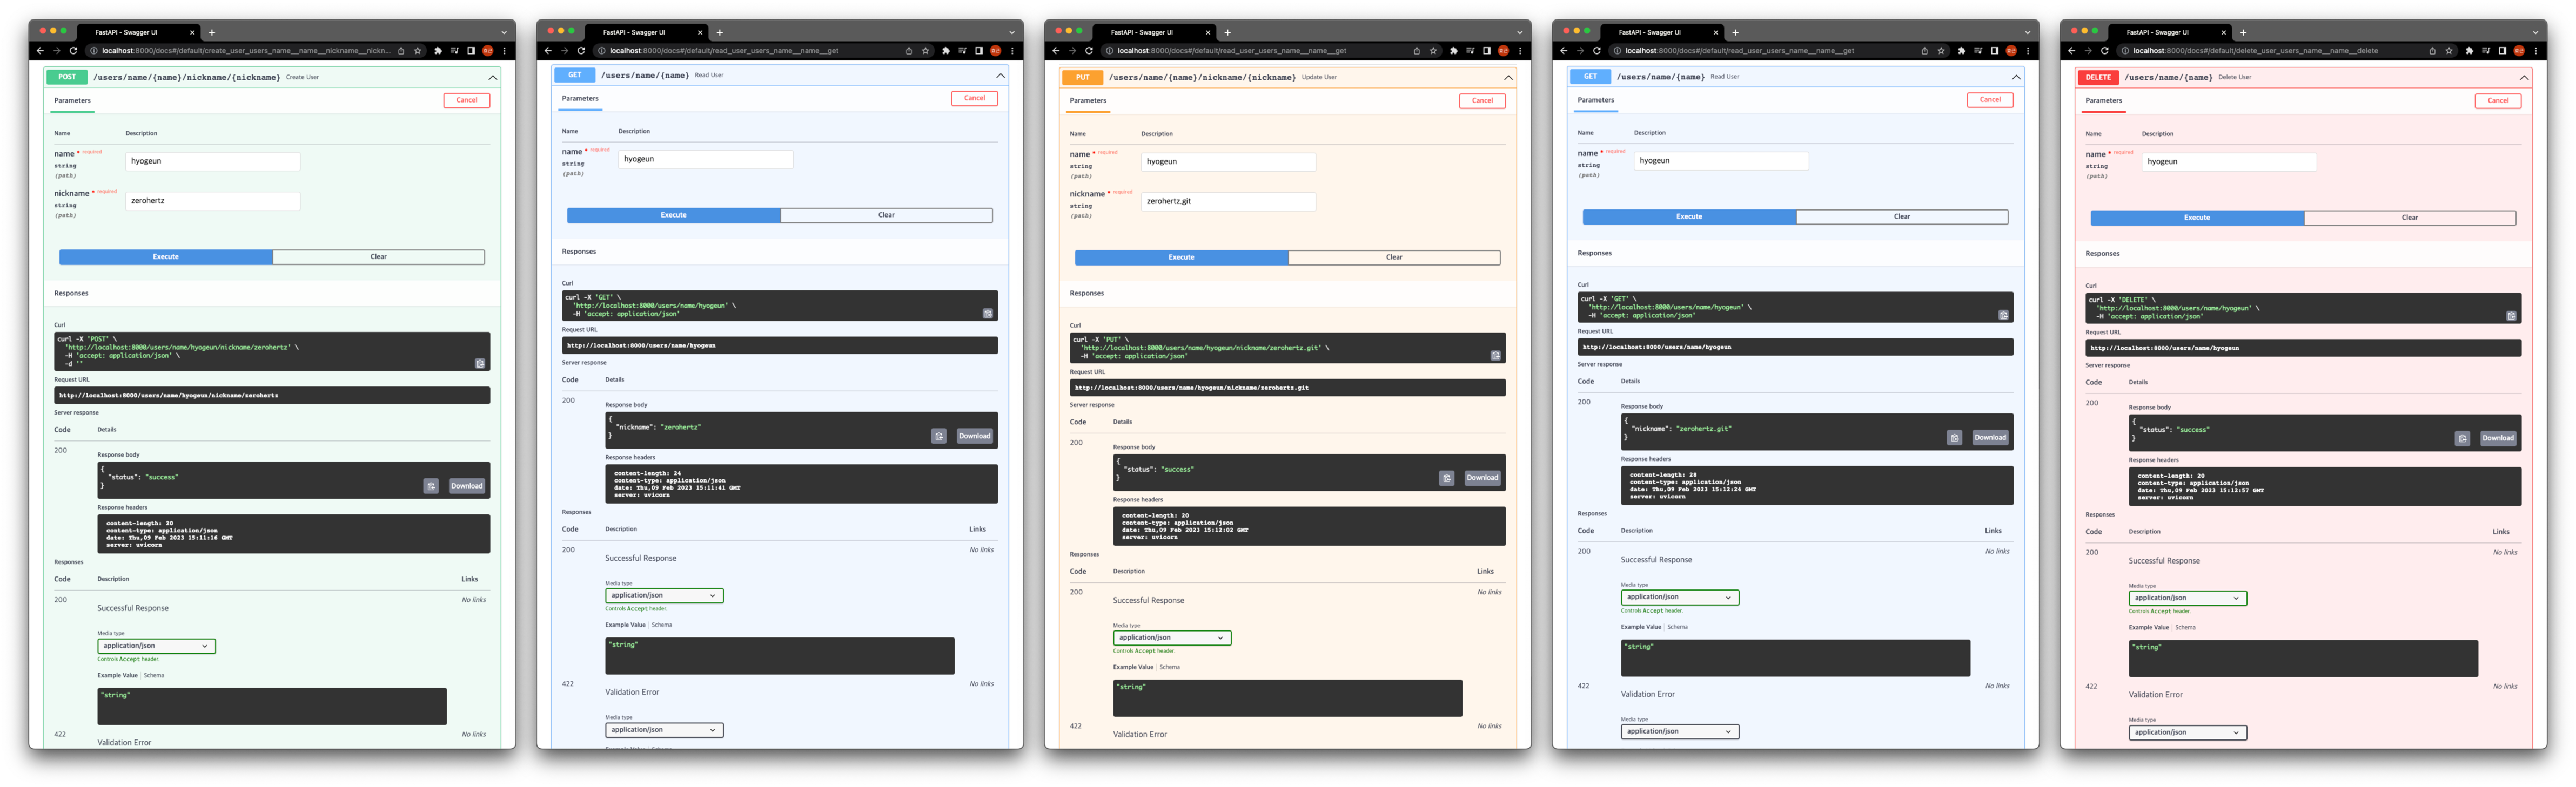Click Execute in the DELETE window

(2197, 218)
